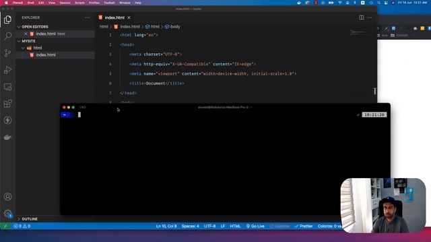Open the Session menu
Screen dimensions: 431x242
[65, 3]
